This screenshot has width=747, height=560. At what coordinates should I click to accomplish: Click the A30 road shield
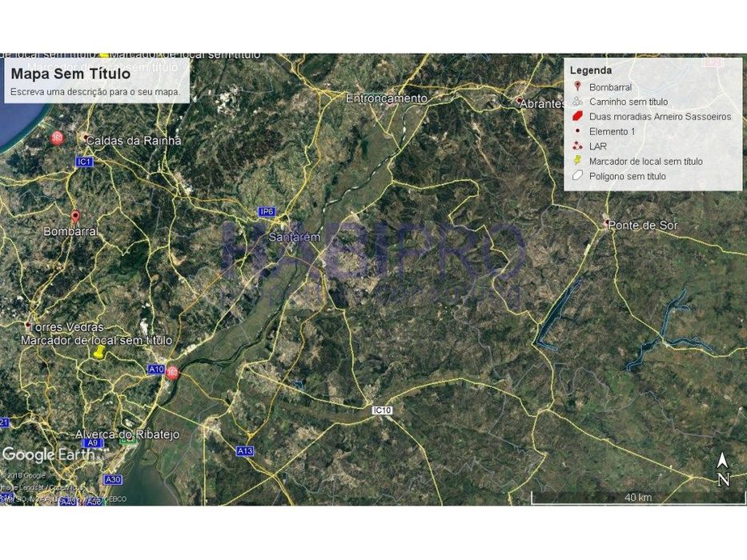coord(113,479)
